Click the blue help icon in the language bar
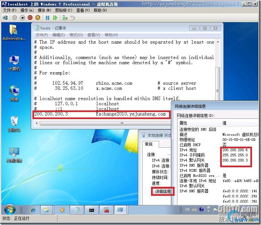 (202, 209)
